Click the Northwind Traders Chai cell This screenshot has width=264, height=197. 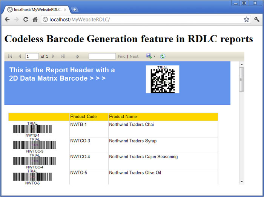tap(163, 129)
